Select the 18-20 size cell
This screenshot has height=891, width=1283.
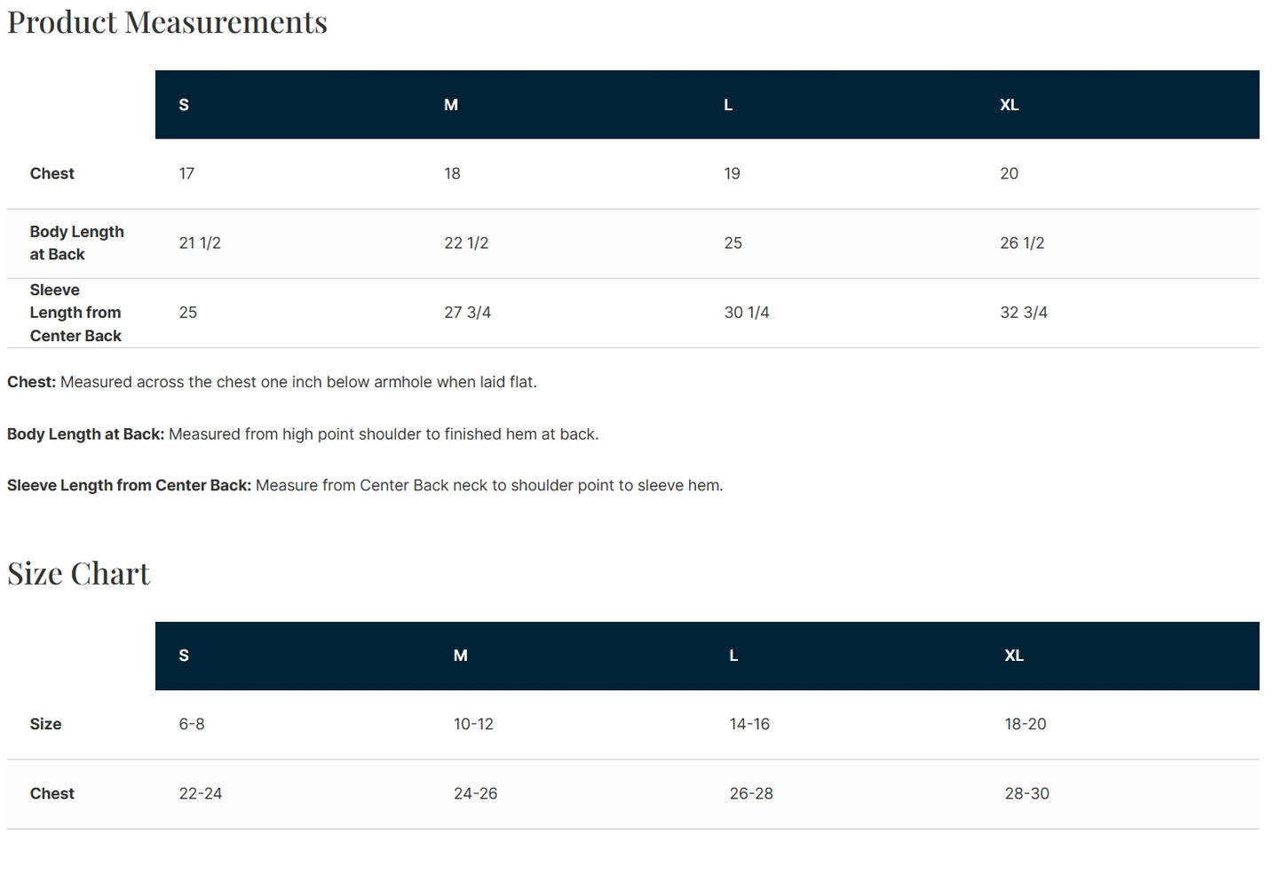[1026, 724]
